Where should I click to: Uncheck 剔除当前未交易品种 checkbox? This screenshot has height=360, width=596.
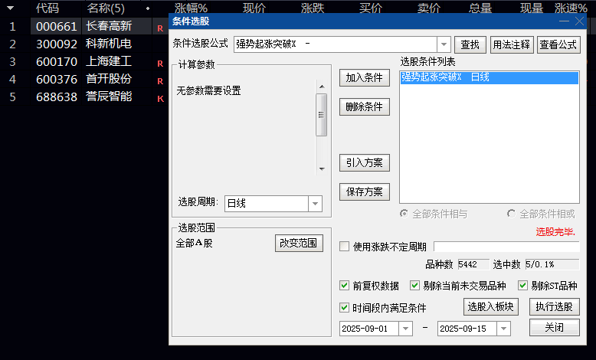(414, 285)
